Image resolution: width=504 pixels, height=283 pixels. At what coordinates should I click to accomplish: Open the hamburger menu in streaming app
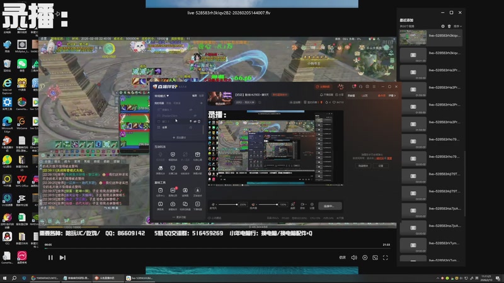pyautogui.click(x=374, y=87)
